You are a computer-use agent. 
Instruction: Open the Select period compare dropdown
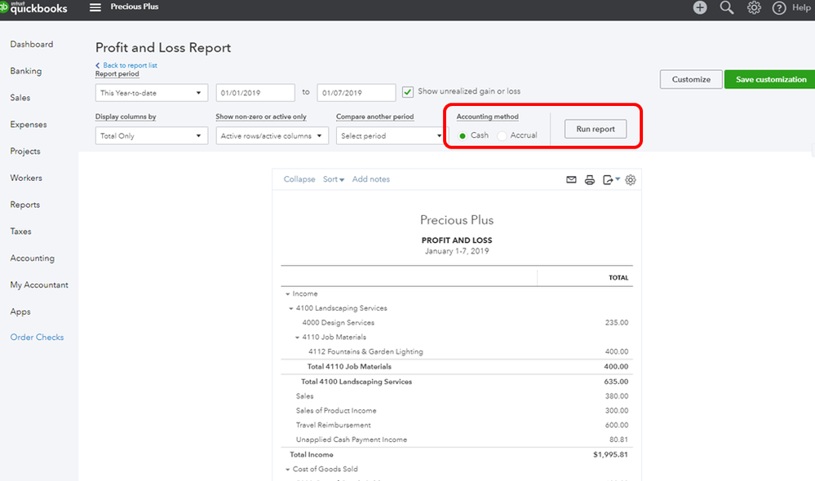point(392,135)
